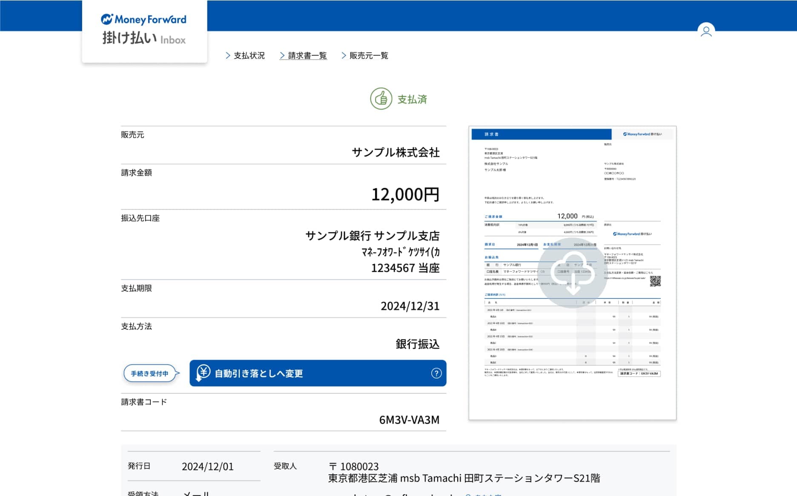Viewport: 797px width, 496px height.
Task: Click the thumbs-up 支払済 status icon
Action: 381,99
